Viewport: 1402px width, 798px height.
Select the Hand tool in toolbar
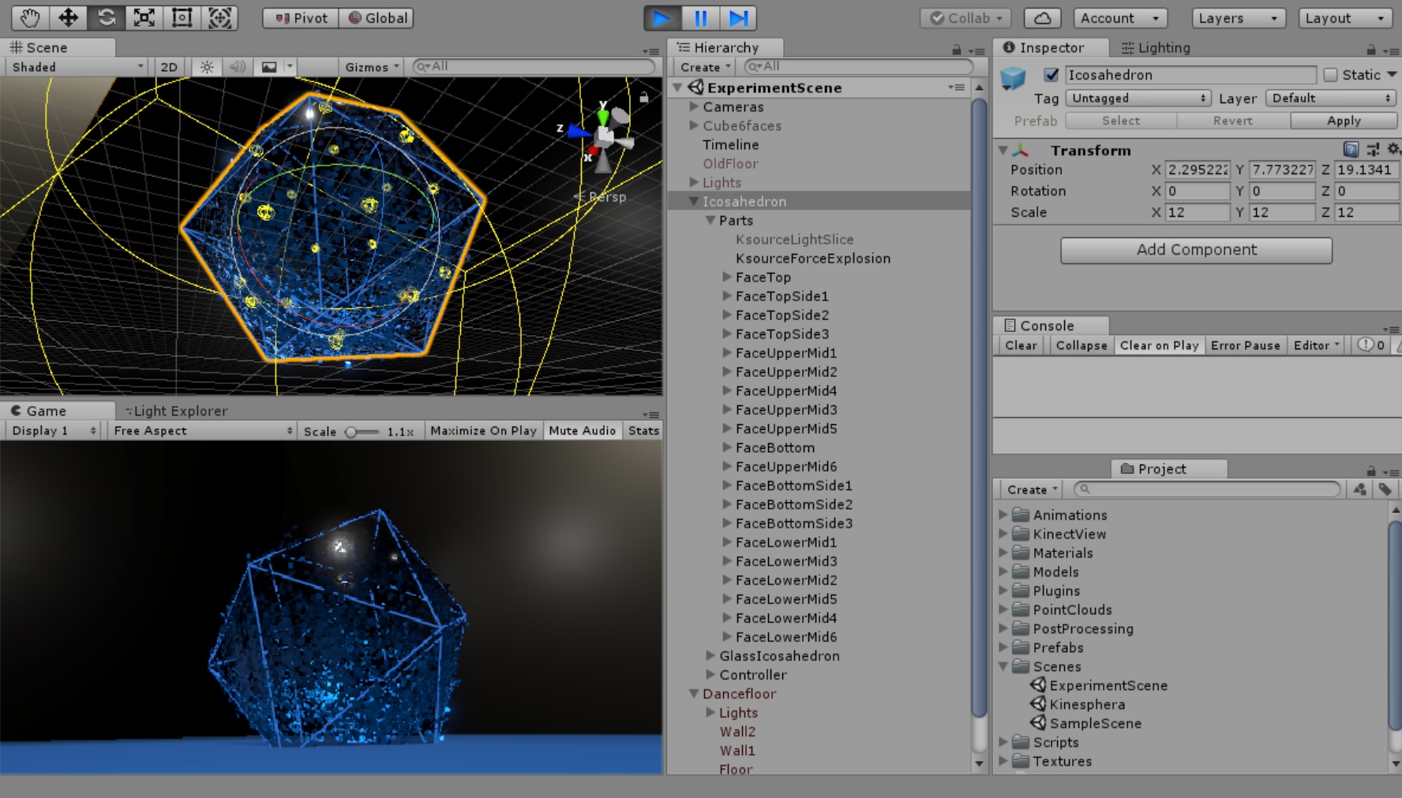point(30,17)
